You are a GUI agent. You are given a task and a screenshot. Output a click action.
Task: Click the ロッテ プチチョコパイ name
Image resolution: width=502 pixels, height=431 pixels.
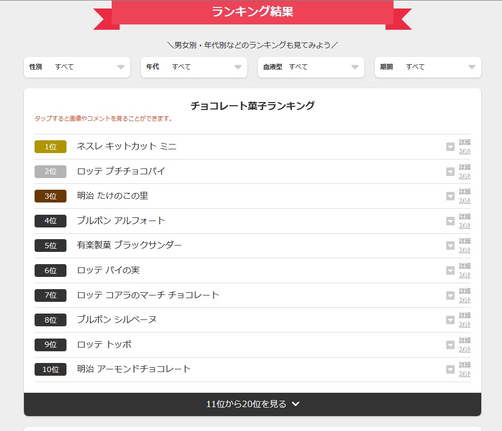(x=121, y=171)
